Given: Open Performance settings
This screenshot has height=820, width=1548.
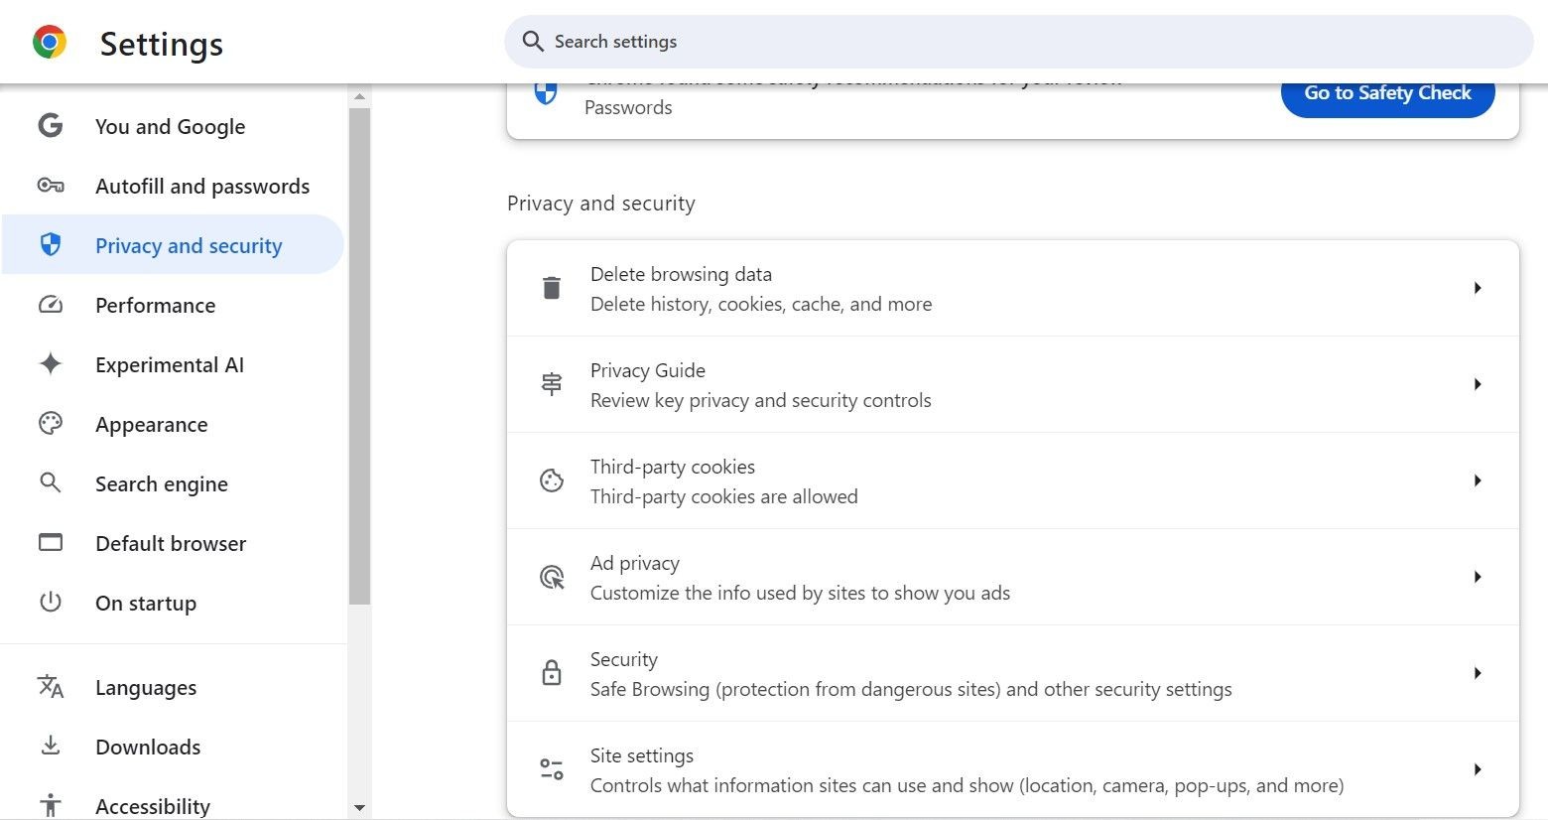Looking at the screenshot, I should 173,305.
